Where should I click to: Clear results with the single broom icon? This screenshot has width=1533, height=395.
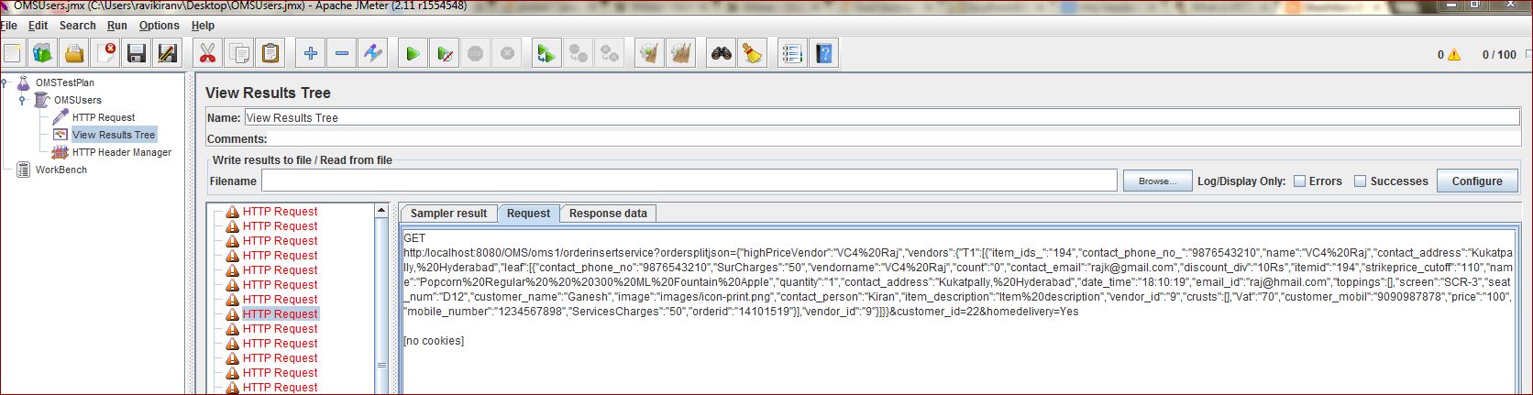click(650, 54)
